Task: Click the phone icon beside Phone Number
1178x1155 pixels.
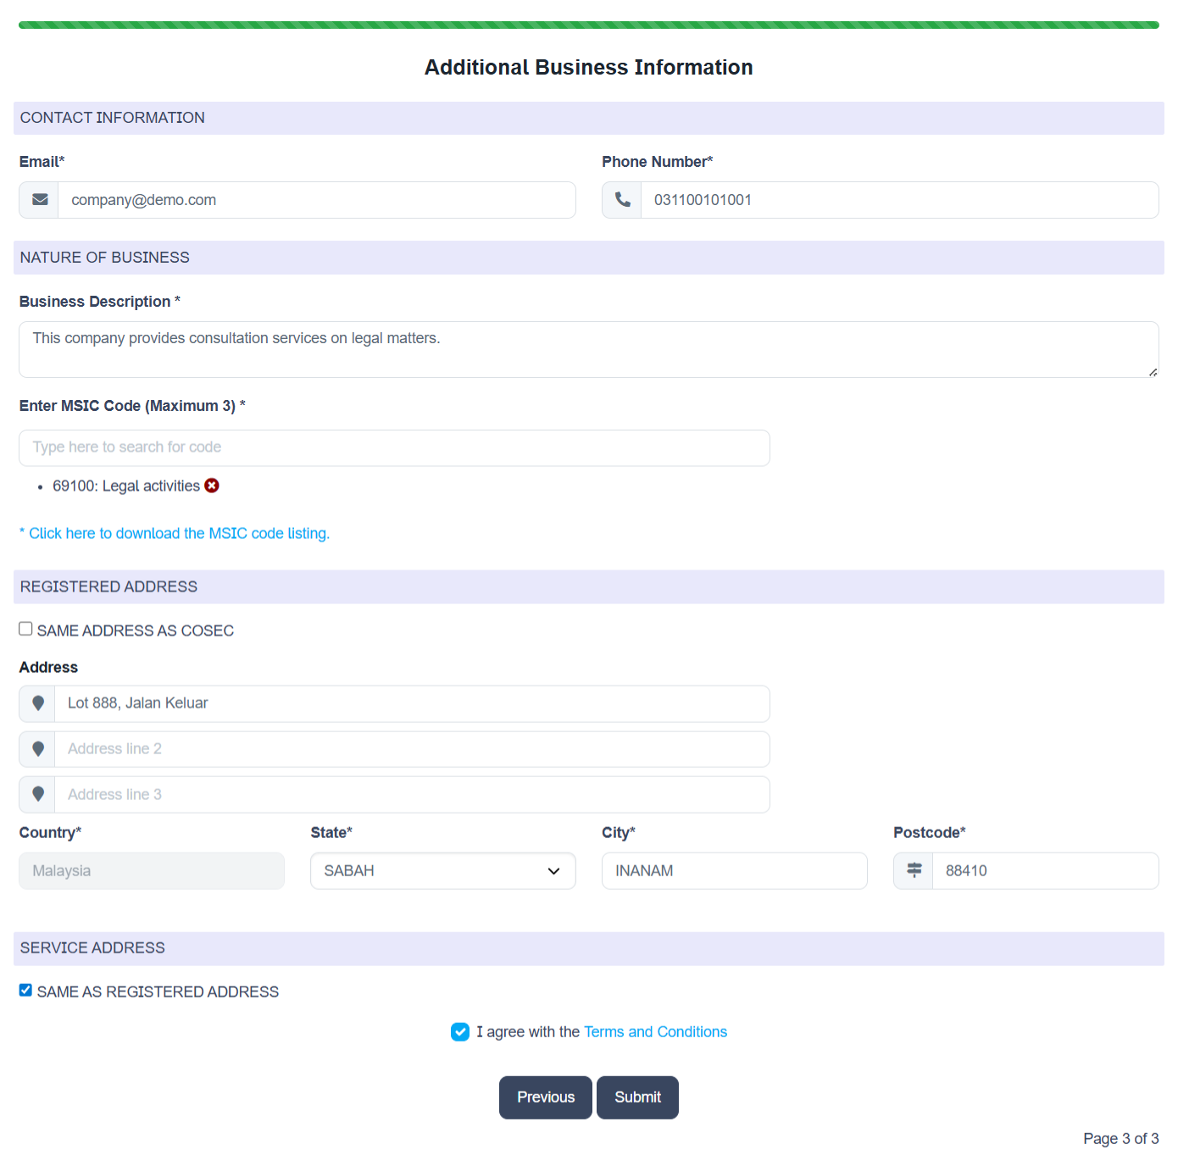Action: point(622,200)
